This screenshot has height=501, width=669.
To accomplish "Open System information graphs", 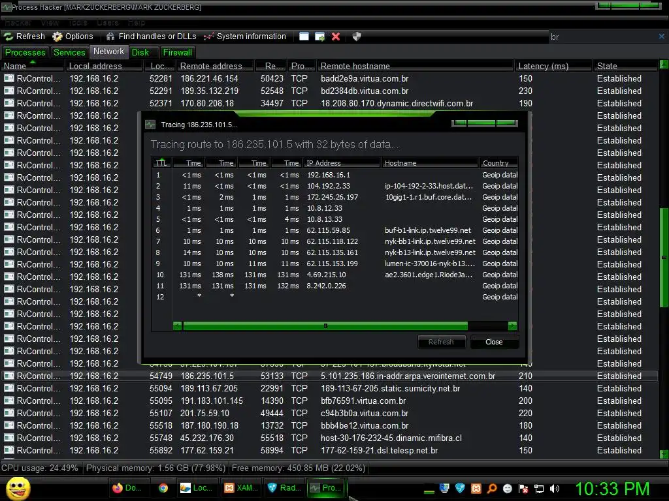I will click(245, 37).
